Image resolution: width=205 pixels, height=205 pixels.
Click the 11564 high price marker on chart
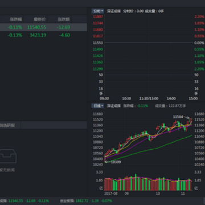[178, 117]
